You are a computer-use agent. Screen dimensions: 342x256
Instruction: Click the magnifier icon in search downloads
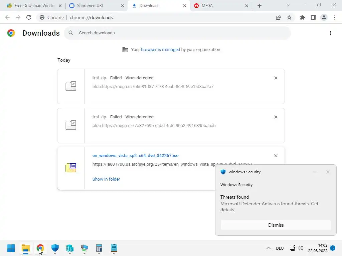(x=71, y=33)
